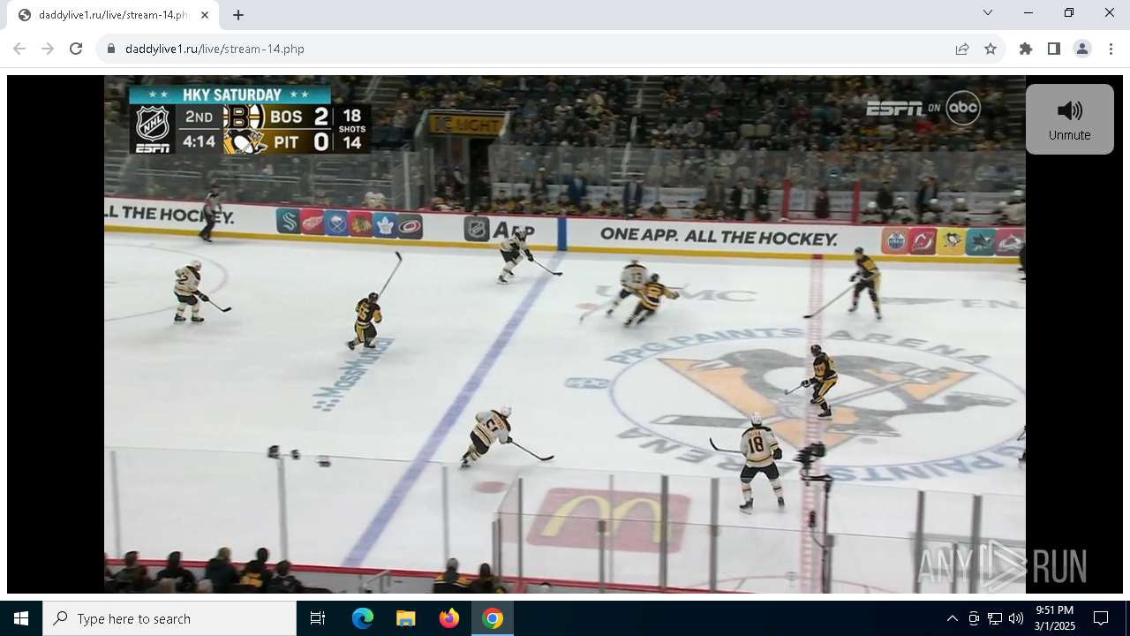Toggle the browser side panel
The height and width of the screenshot is (636, 1130).
1054,49
